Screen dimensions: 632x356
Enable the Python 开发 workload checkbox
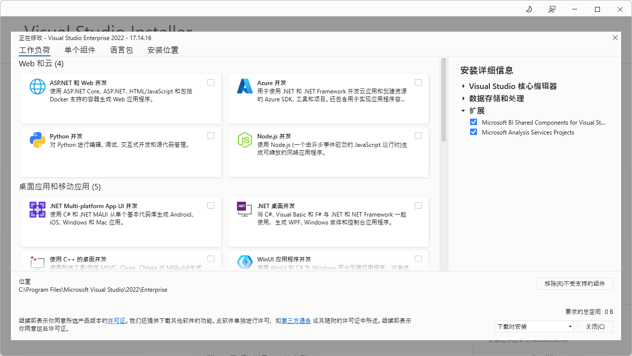click(211, 136)
